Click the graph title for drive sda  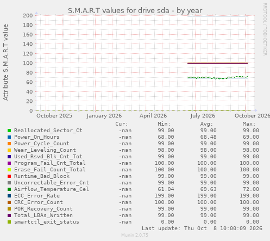135,10
